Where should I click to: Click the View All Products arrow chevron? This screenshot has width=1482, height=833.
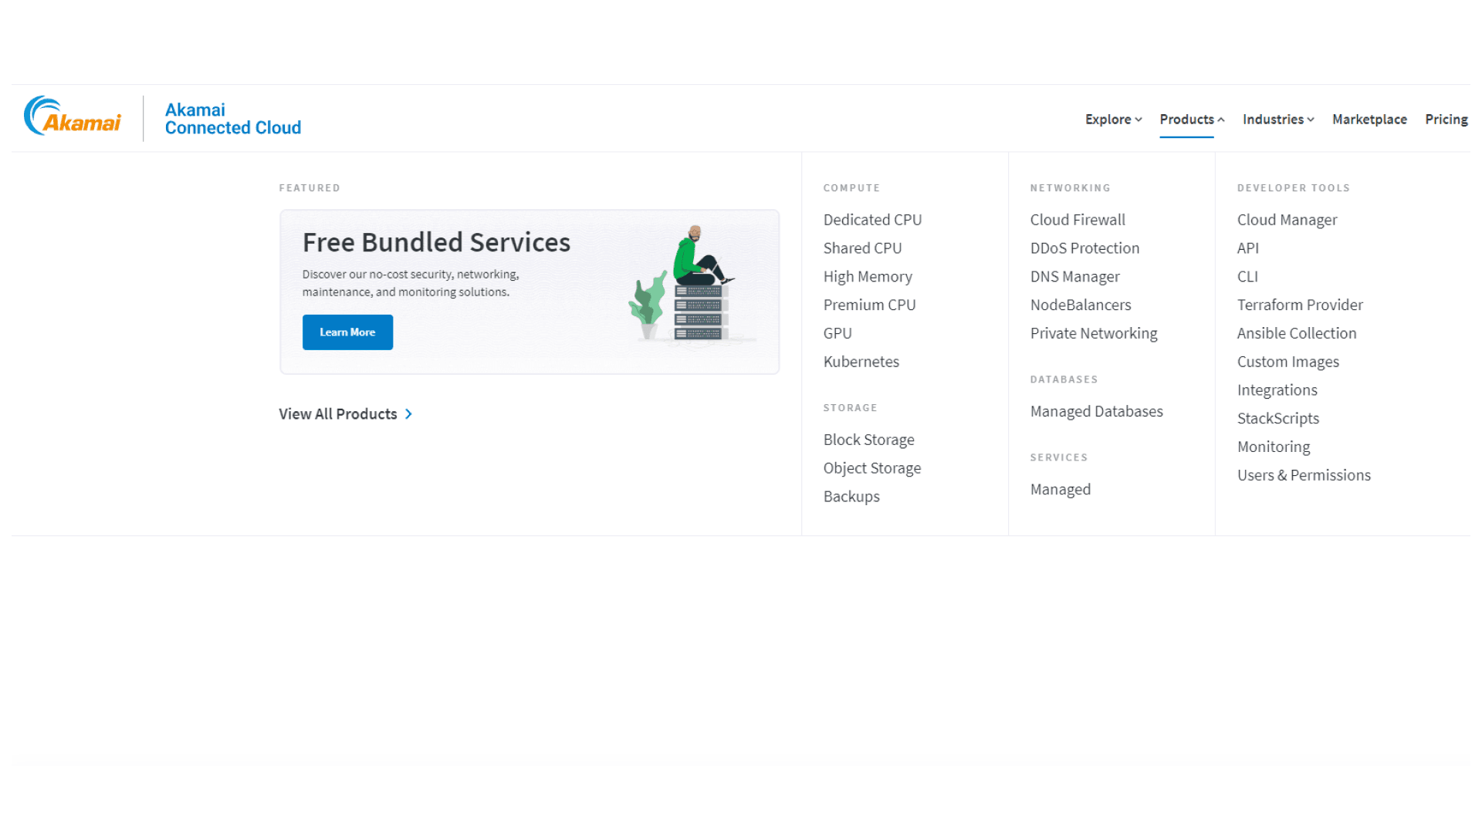408,414
